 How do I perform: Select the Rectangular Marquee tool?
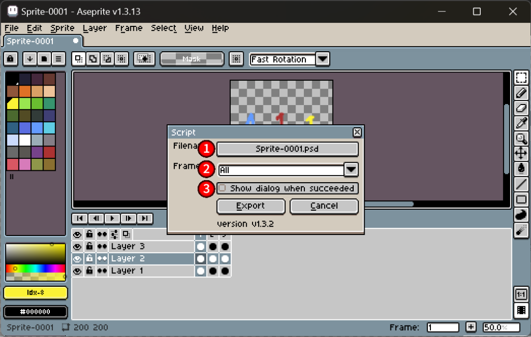pos(521,78)
